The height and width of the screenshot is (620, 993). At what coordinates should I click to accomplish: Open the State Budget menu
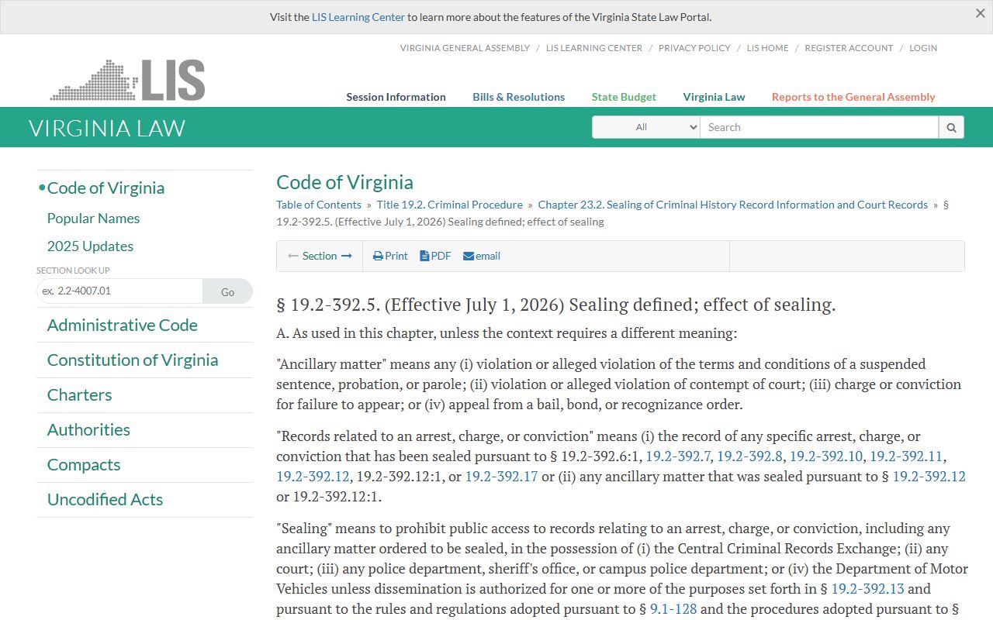624,97
